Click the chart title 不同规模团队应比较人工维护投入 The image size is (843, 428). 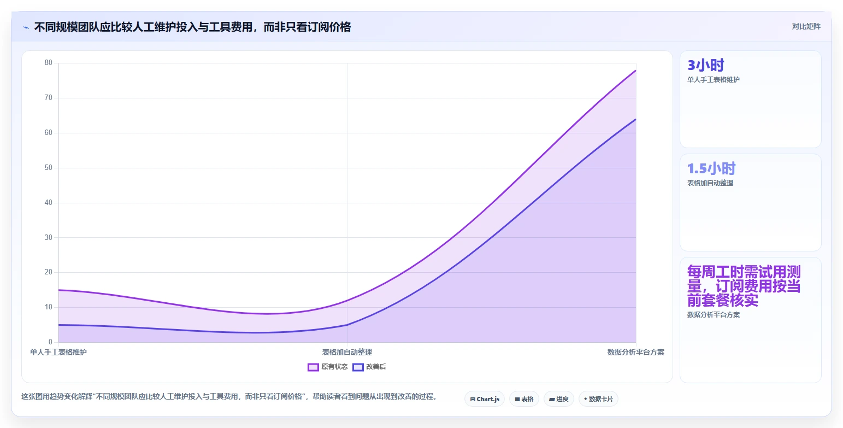tap(192, 27)
